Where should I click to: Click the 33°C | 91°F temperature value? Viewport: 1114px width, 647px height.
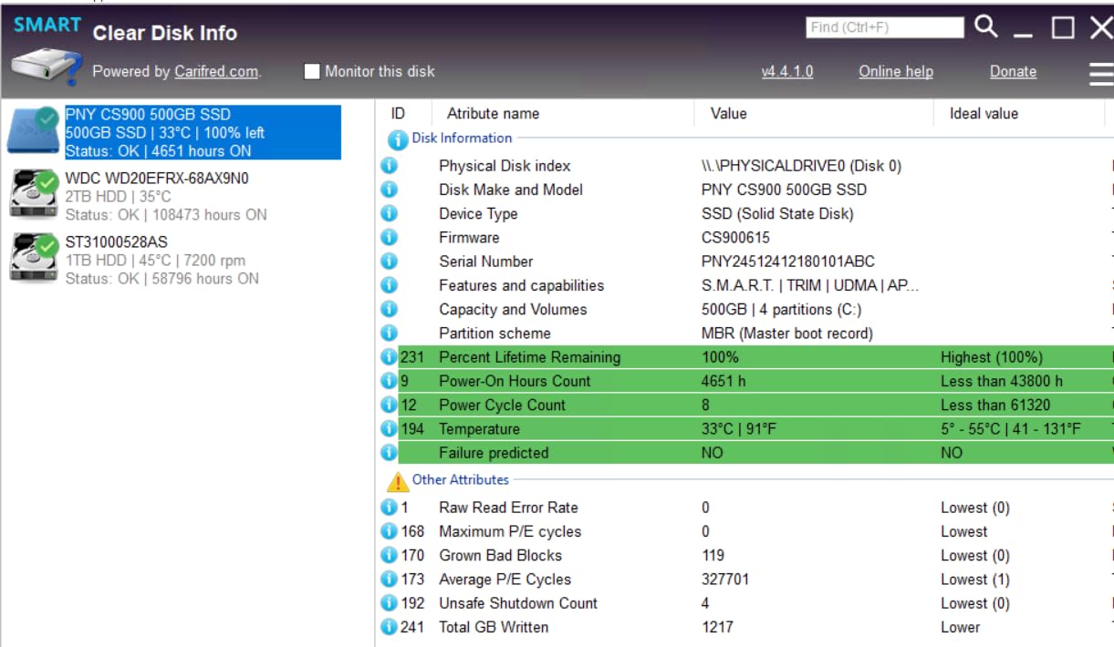coord(739,428)
